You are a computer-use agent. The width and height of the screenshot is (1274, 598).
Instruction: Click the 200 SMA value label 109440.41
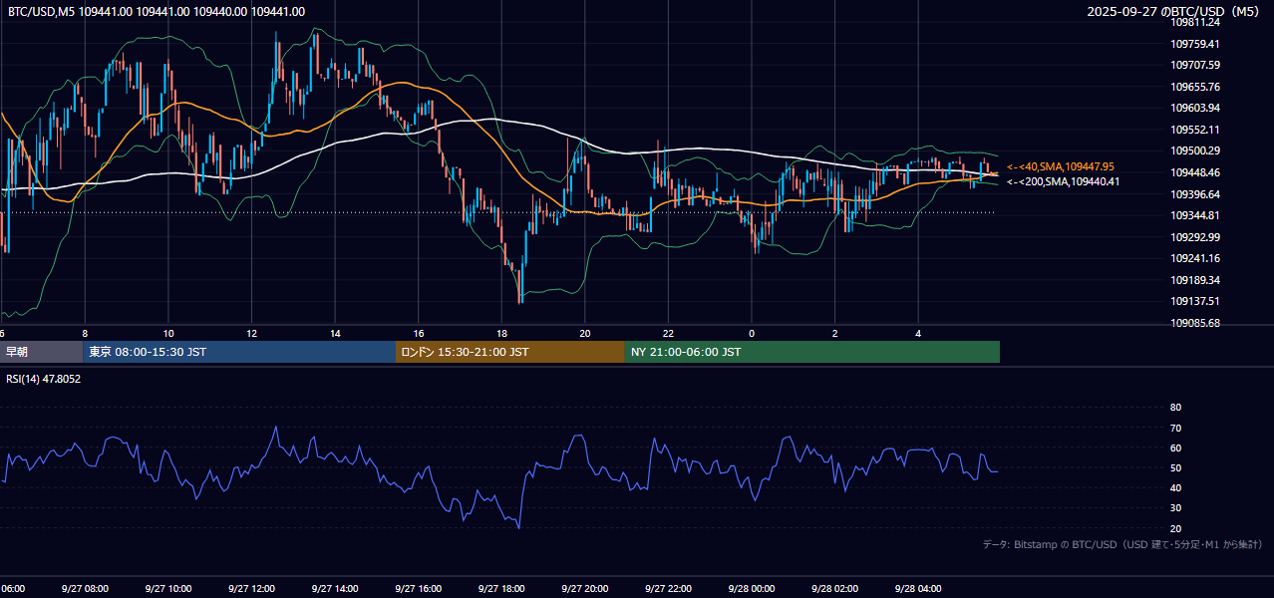1064,181
